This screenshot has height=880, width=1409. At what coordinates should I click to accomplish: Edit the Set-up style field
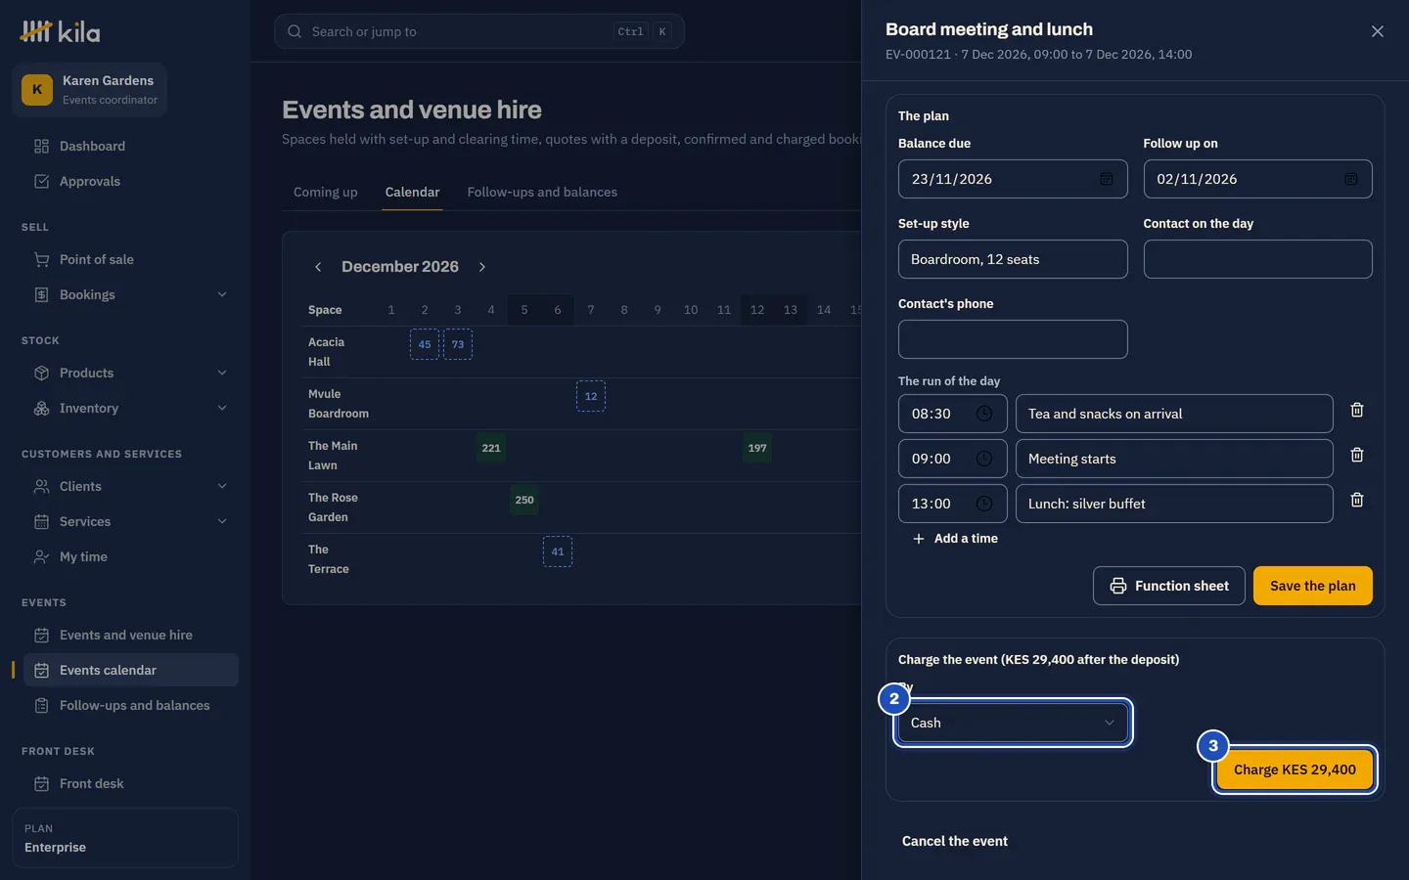tap(1013, 259)
